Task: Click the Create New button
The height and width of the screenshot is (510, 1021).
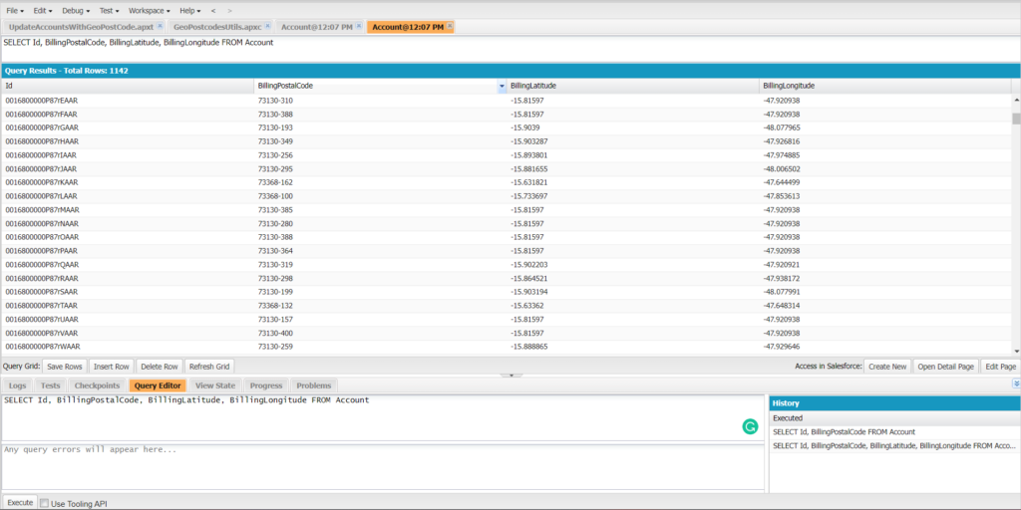Action: (x=887, y=367)
